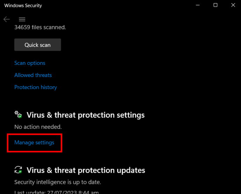This screenshot has width=241, height=194.
Task: View the Protection history link
Action: click(36, 87)
